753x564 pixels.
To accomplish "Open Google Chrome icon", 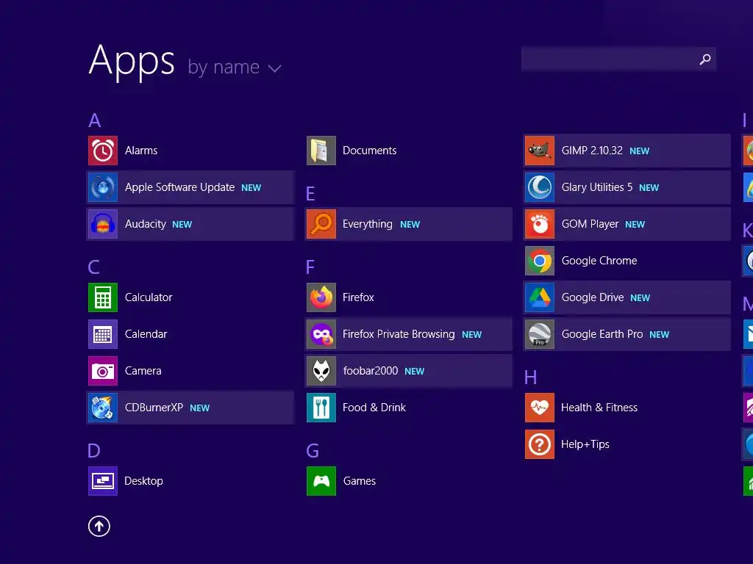I will click(540, 261).
